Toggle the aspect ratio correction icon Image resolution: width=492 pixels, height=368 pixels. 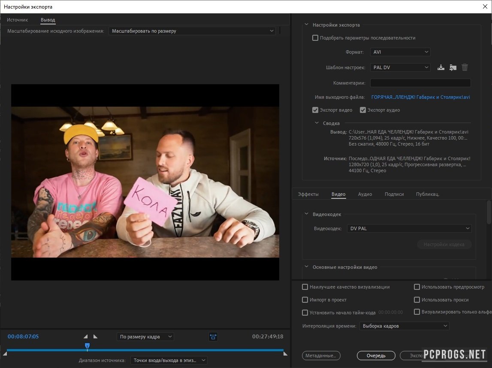[x=213, y=337]
